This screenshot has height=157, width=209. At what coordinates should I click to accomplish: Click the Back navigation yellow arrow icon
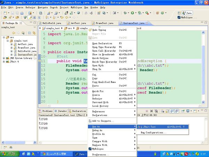pyautogui.click(x=67, y=17)
